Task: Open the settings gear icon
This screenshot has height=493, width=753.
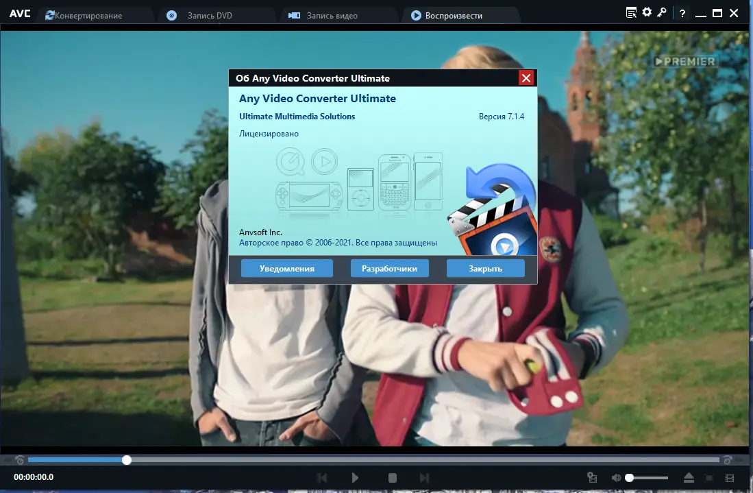Action: click(x=645, y=12)
